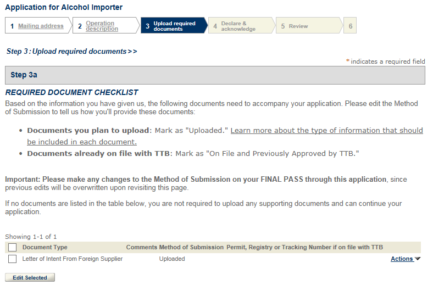Click the Actions link for the document row
The width and height of the screenshot is (433, 285).
402,259
